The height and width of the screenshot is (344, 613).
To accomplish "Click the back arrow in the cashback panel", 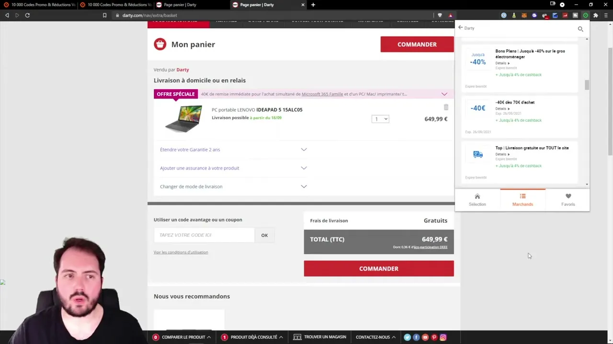I will click(460, 28).
